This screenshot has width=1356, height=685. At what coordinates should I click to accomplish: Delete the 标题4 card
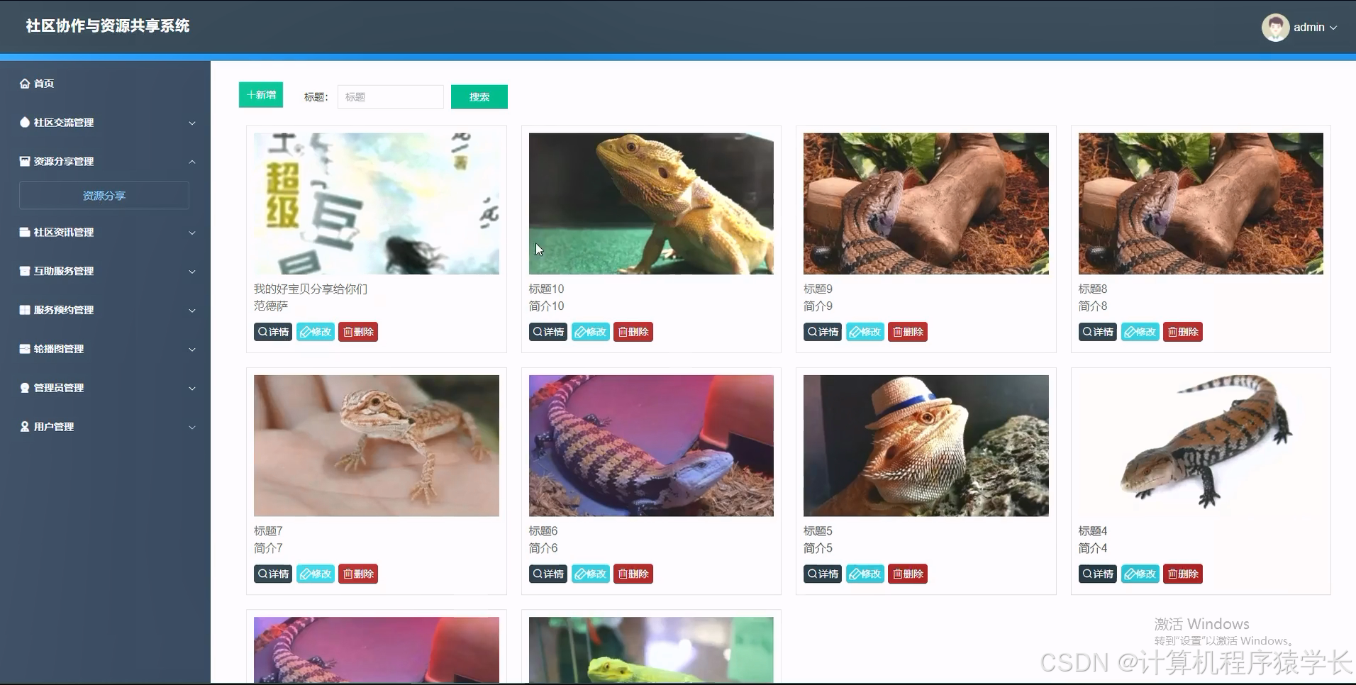[x=1183, y=574]
